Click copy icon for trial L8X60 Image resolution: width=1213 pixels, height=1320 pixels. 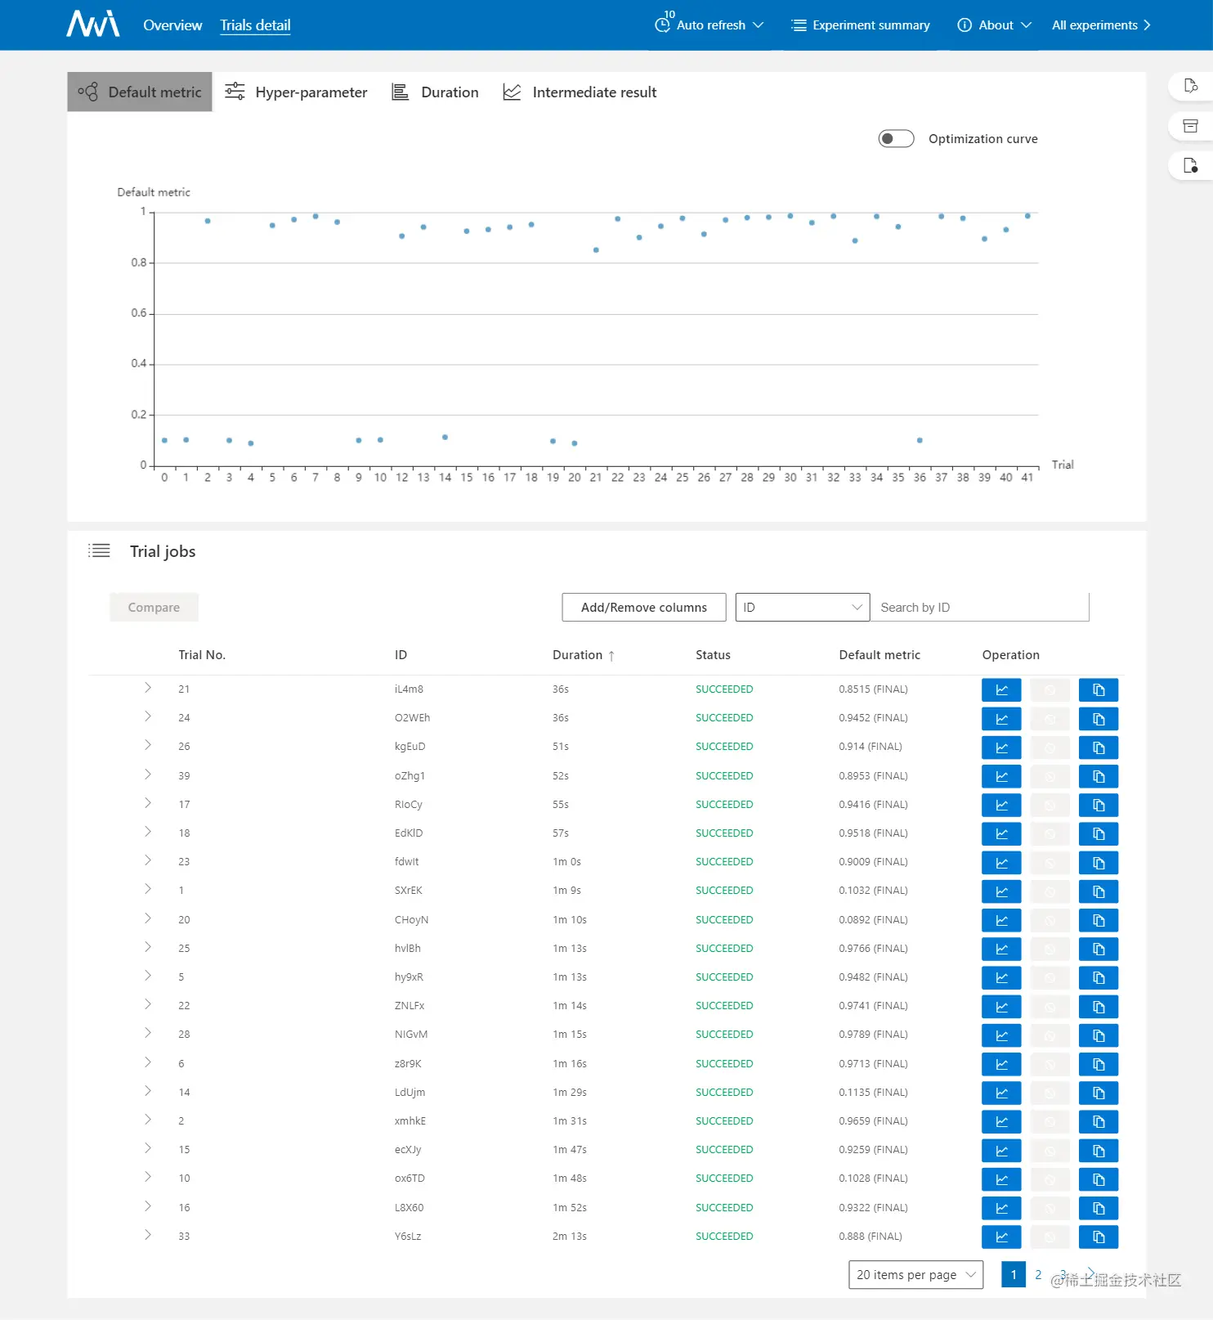[1099, 1208]
